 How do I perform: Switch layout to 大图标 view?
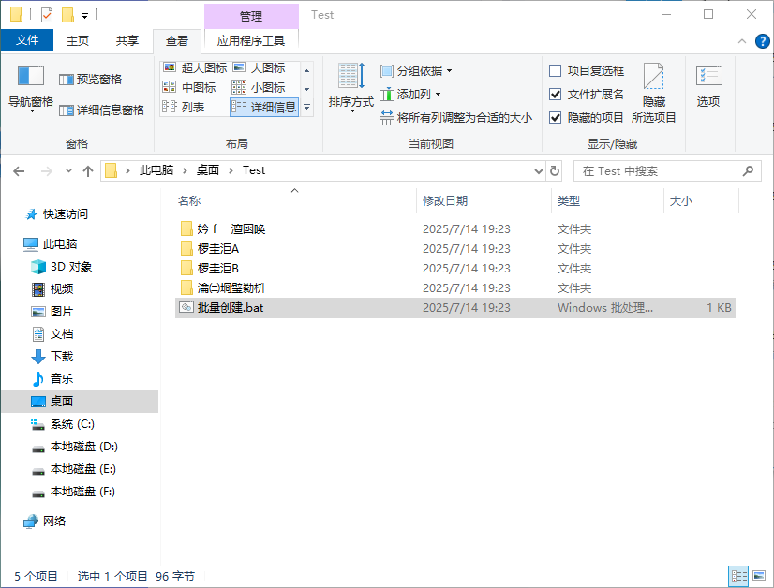tap(268, 66)
